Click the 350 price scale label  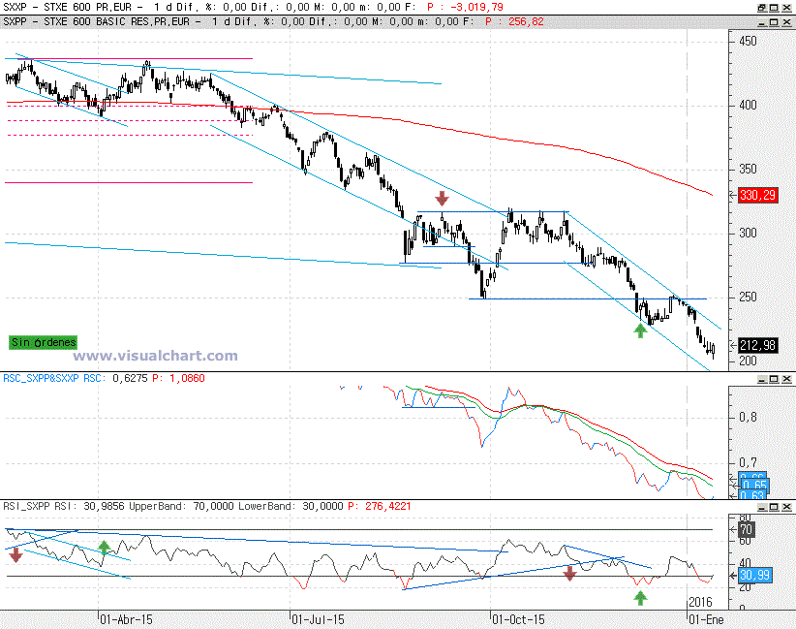point(748,170)
